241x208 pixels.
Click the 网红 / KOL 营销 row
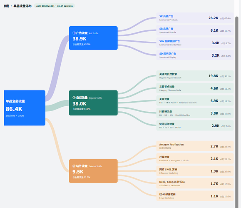click(195, 171)
